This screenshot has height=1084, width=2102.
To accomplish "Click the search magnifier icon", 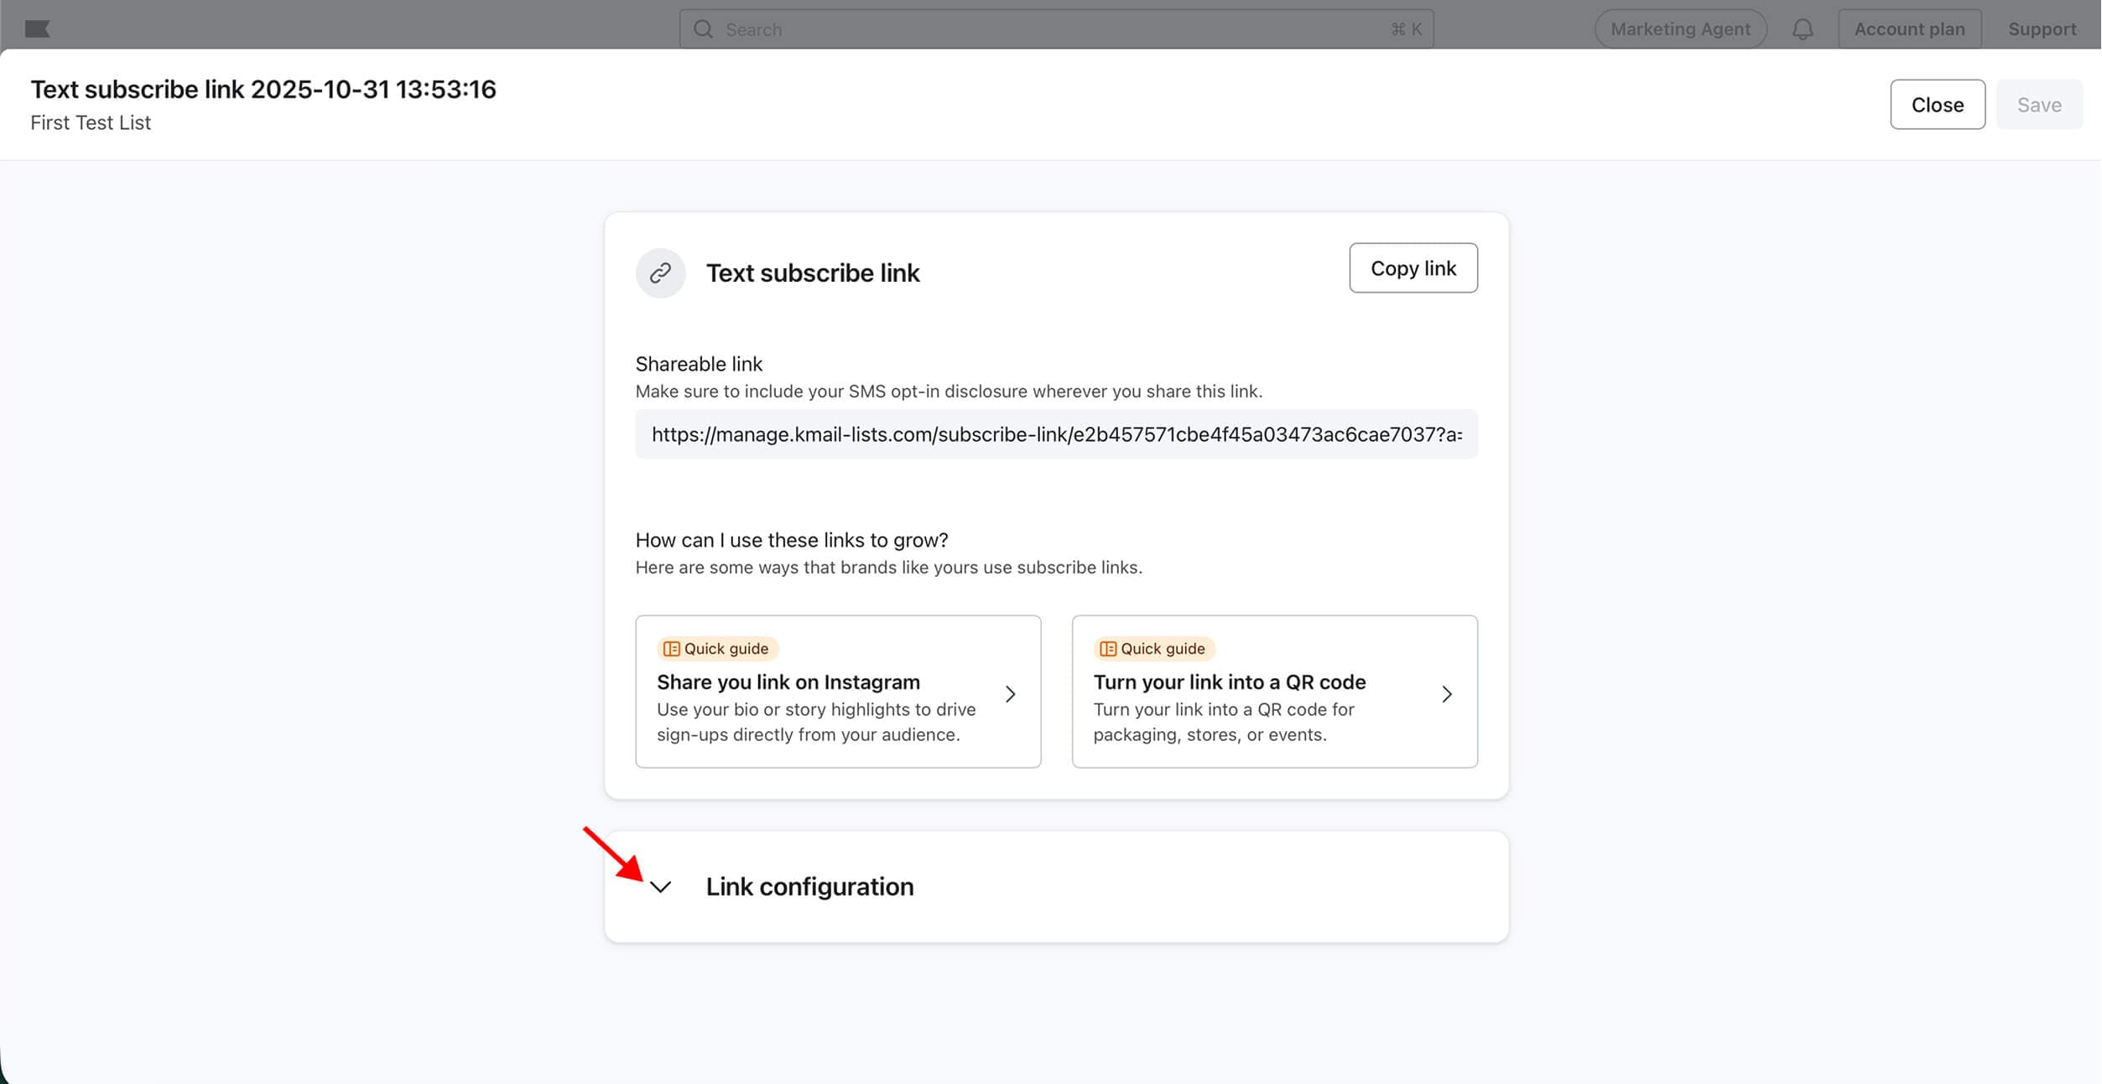I will (x=703, y=29).
